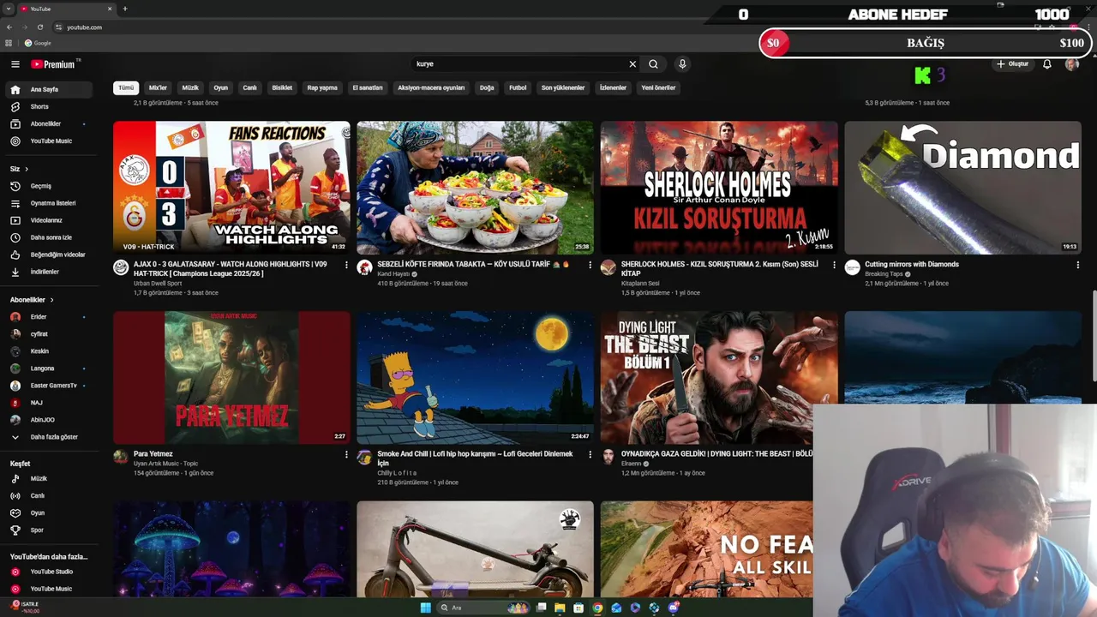Start voice search with microphone
The width and height of the screenshot is (1097, 617).
682,64
